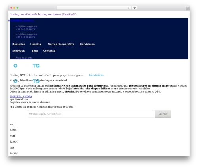The image size is (198, 168).
Task: Click the second +34 865 58 28 79 phone entry
Action: (x=25, y=37)
